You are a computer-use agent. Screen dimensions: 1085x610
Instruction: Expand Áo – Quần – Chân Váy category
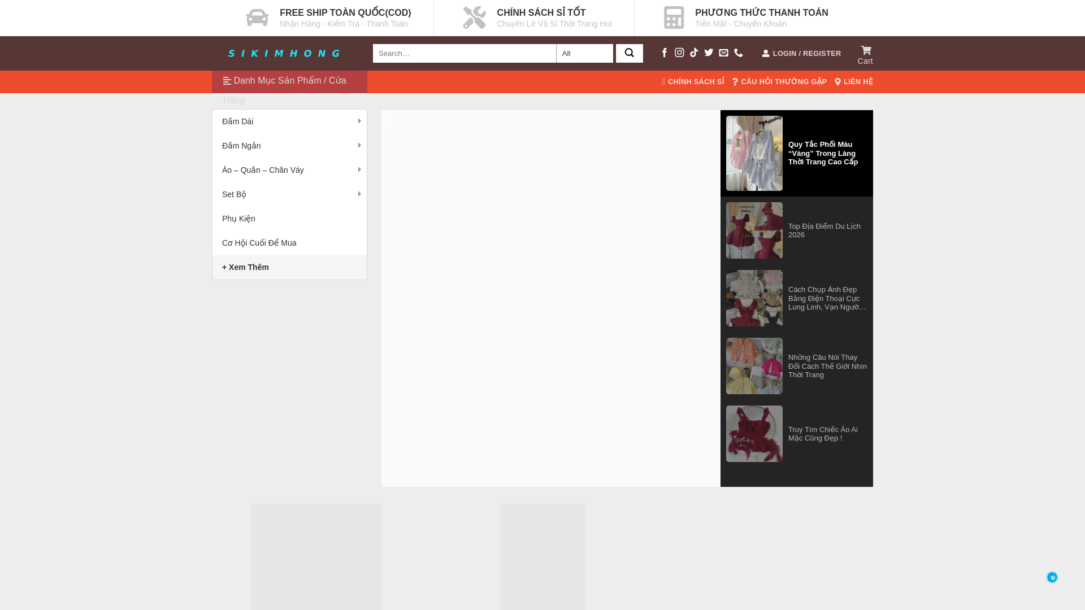pos(359,169)
